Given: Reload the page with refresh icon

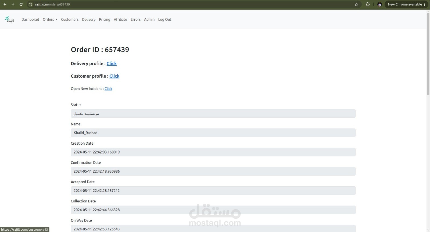Looking at the screenshot, I should tap(21, 4).
